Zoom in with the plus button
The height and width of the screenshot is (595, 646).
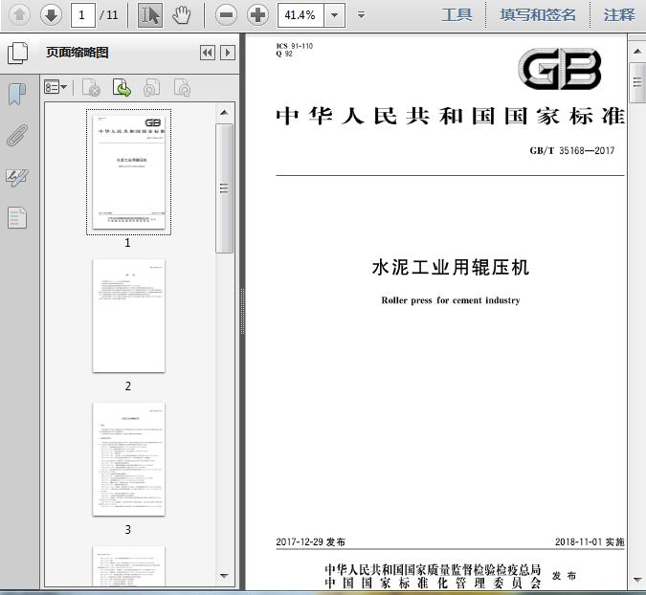257,14
